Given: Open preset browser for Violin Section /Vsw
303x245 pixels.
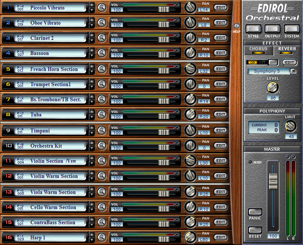Looking at the screenshot, I should point(101,161).
